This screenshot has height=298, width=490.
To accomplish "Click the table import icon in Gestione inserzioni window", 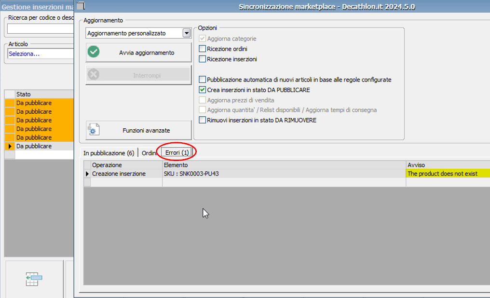I will pyautogui.click(x=34, y=279).
